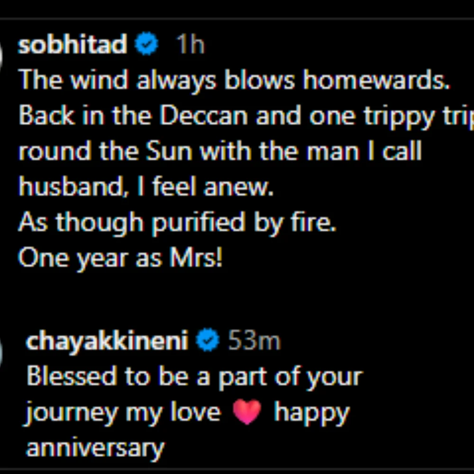Click the line "Blessed to be a part of your"
This screenshot has width=474, height=474.
point(194,377)
